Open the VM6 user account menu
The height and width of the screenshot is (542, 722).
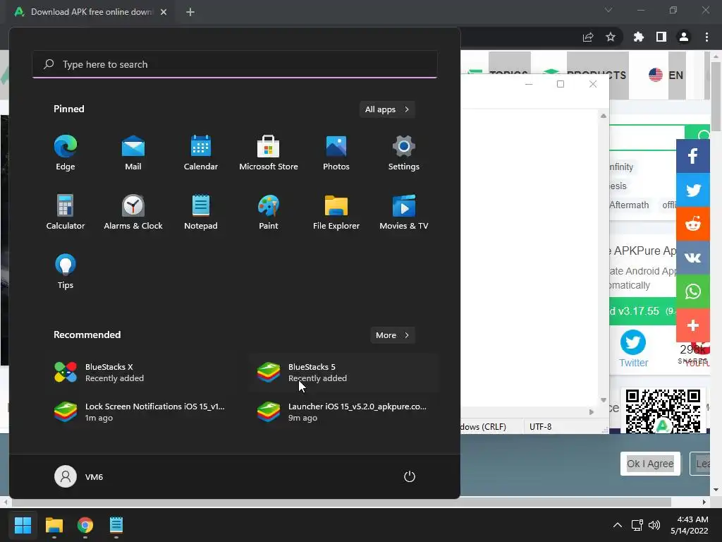79,476
